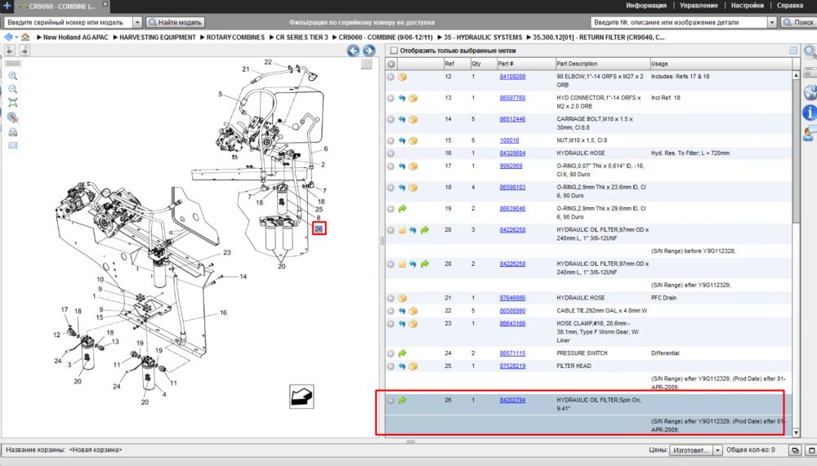Click the large arrow return icon in diagram

click(x=301, y=397)
